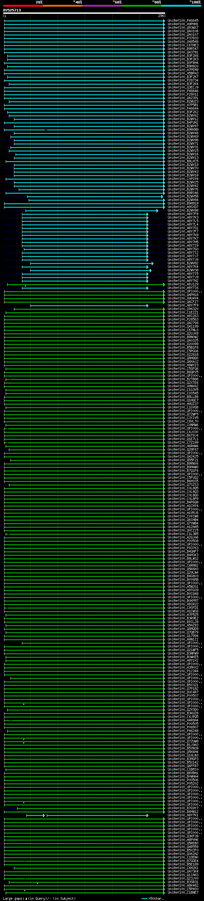Select hit label UniRef100_P12344
204x901 pixels.
[183, 671]
